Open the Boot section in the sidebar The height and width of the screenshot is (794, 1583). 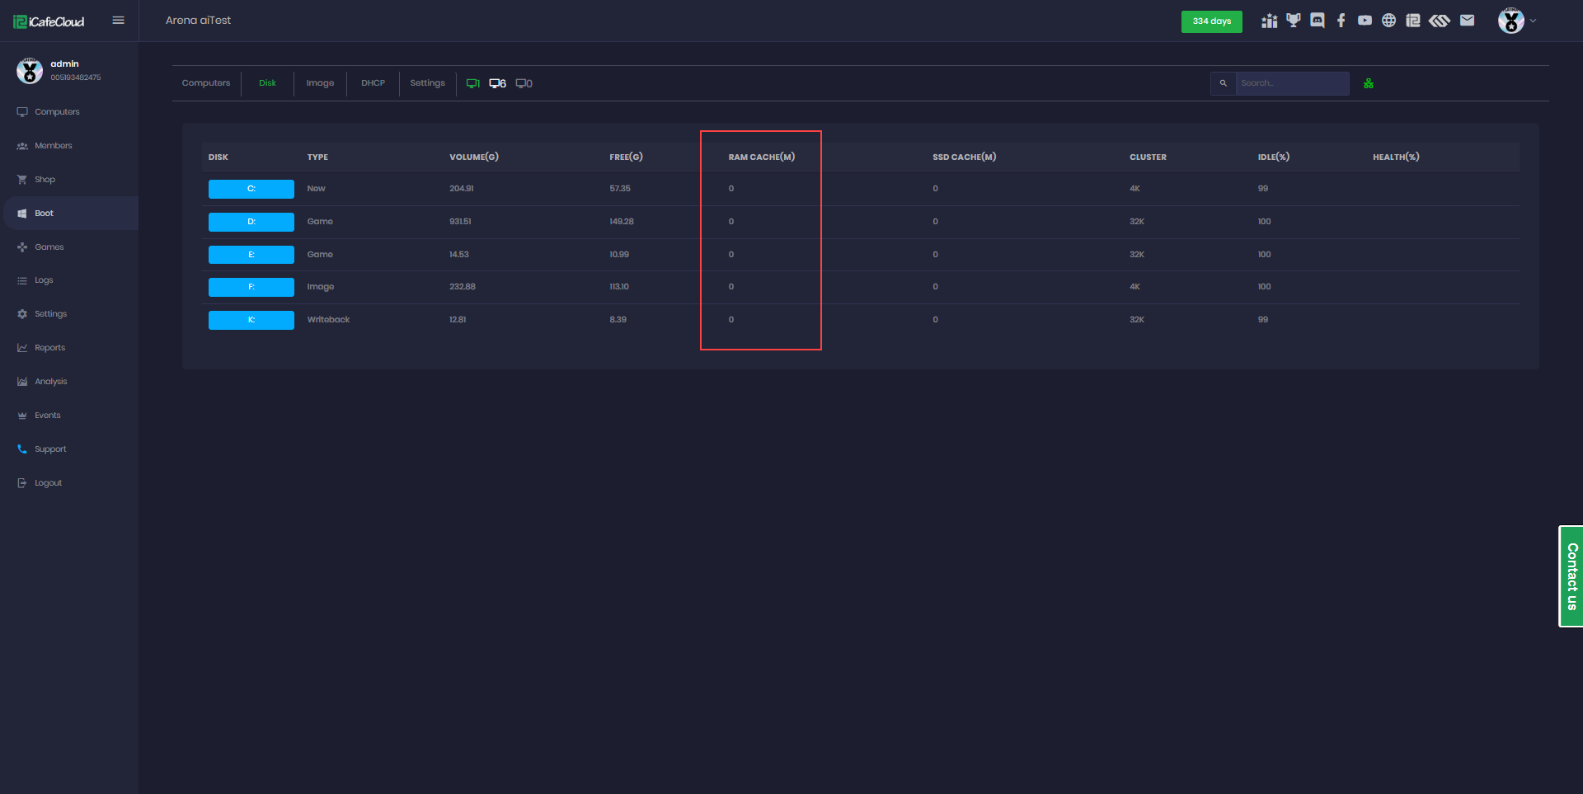(x=45, y=213)
